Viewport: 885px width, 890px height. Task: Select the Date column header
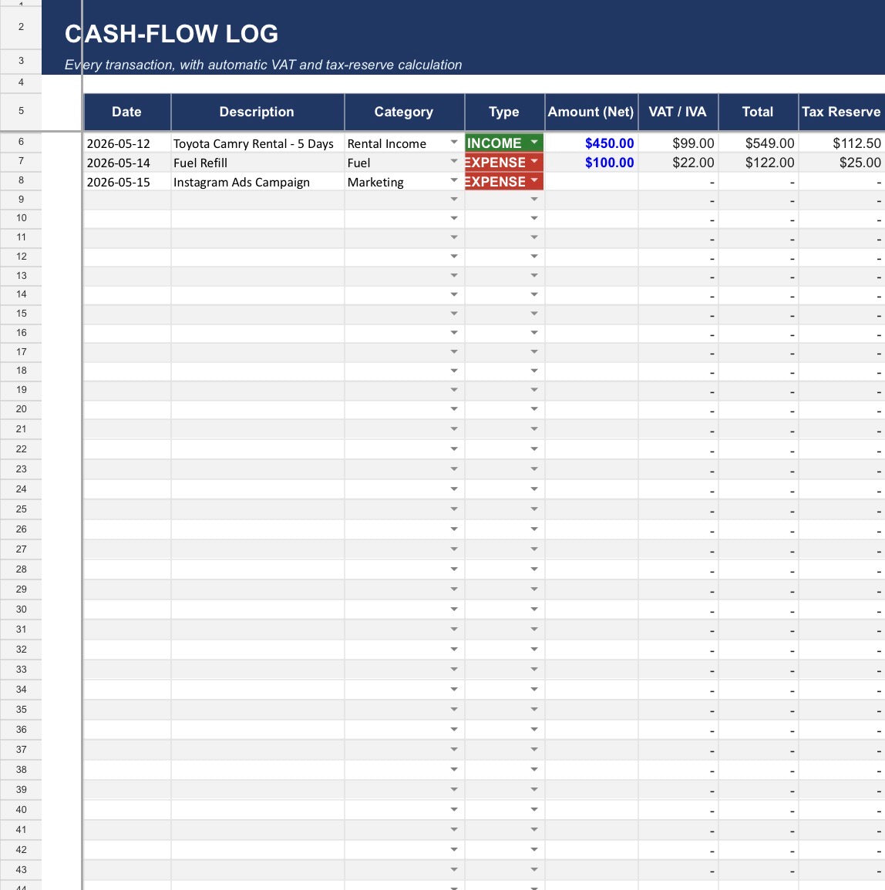point(127,112)
